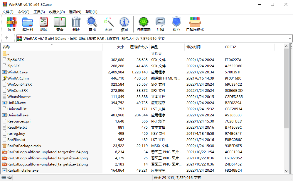Viewport: 293px width, 181px height.
Task: Select the RarExtLogo targetsize-32.png file name
Action: click(48, 164)
